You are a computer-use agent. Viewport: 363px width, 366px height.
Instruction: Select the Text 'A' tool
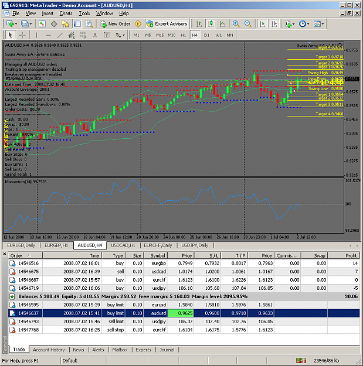tap(94, 35)
